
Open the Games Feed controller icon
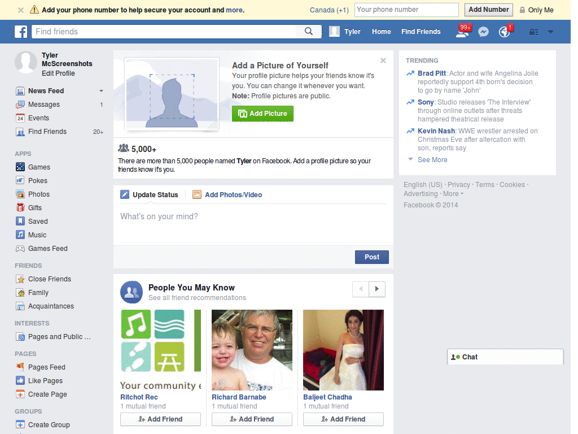click(x=20, y=249)
